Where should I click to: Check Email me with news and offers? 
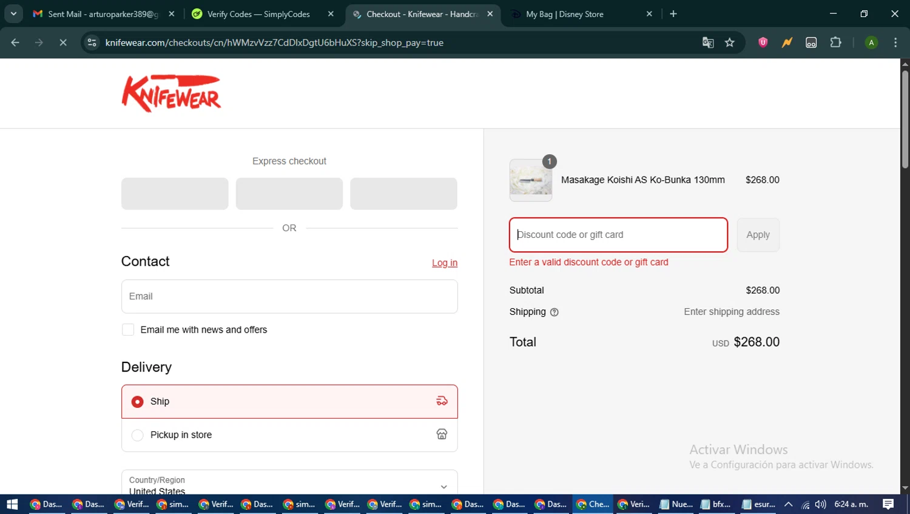(x=128, y=330)
